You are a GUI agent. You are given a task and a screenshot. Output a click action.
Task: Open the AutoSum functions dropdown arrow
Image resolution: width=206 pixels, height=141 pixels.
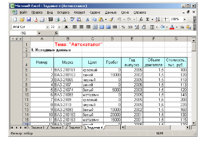pos(152,19)
